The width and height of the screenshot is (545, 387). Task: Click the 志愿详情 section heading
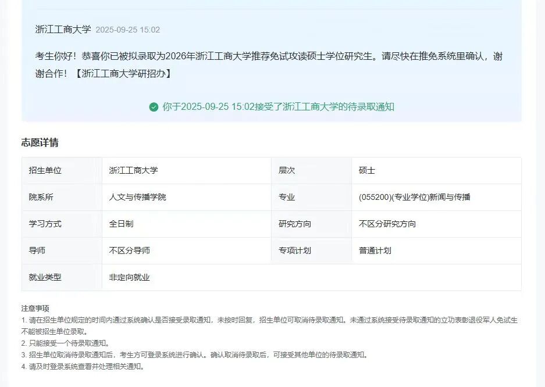tap(40, 143)
